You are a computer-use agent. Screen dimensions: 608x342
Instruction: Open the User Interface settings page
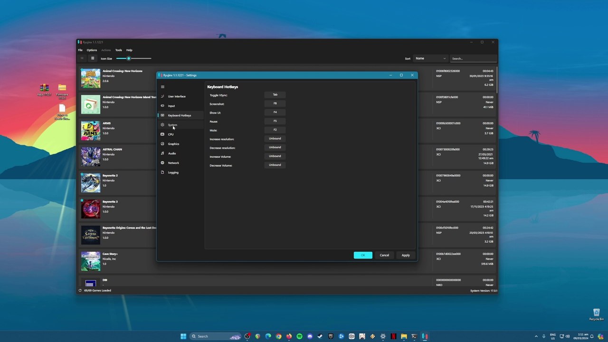[181, 96]
